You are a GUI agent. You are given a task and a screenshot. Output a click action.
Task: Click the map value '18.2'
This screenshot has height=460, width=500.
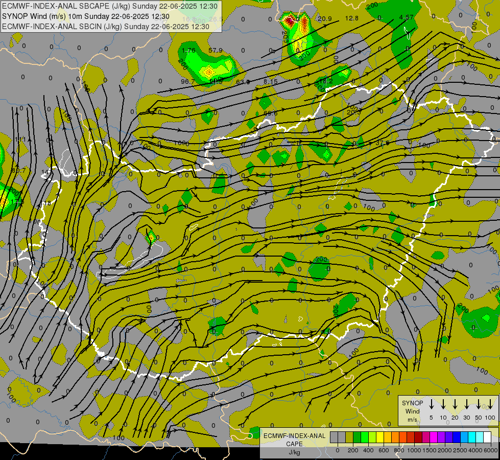[x=325, y=81]
